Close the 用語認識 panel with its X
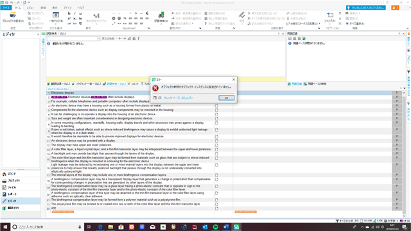Image resolution: width=411 pixels, height=231 pixels. click(x=403, y=33)
